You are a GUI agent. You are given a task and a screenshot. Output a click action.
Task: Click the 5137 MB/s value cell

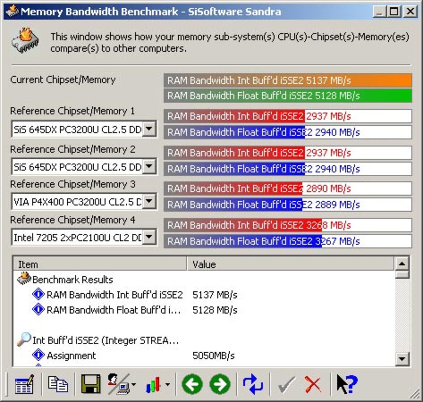click(x=215, y=295)
